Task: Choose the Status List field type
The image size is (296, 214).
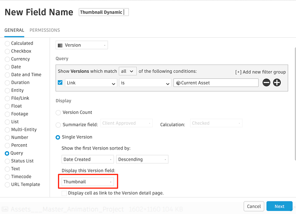Action: tap(7, 161)
